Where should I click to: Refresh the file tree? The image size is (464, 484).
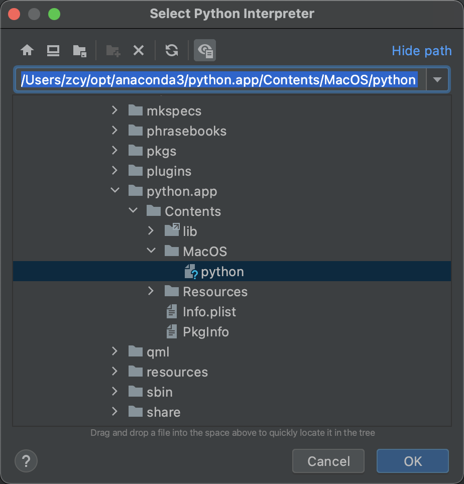point(172,50)
